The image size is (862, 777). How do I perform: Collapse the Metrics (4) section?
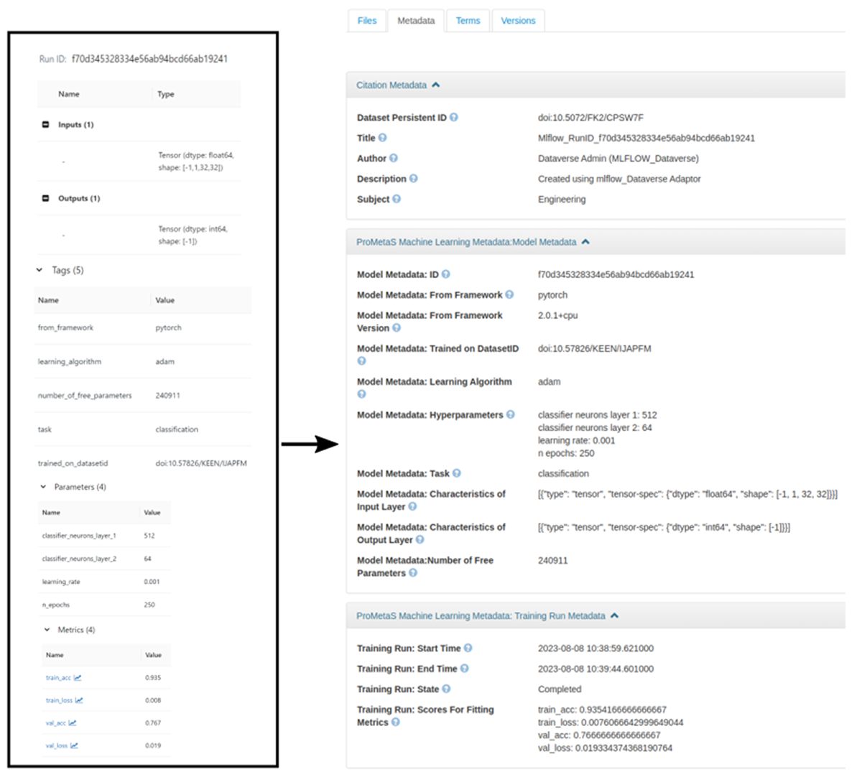[47, 630]
